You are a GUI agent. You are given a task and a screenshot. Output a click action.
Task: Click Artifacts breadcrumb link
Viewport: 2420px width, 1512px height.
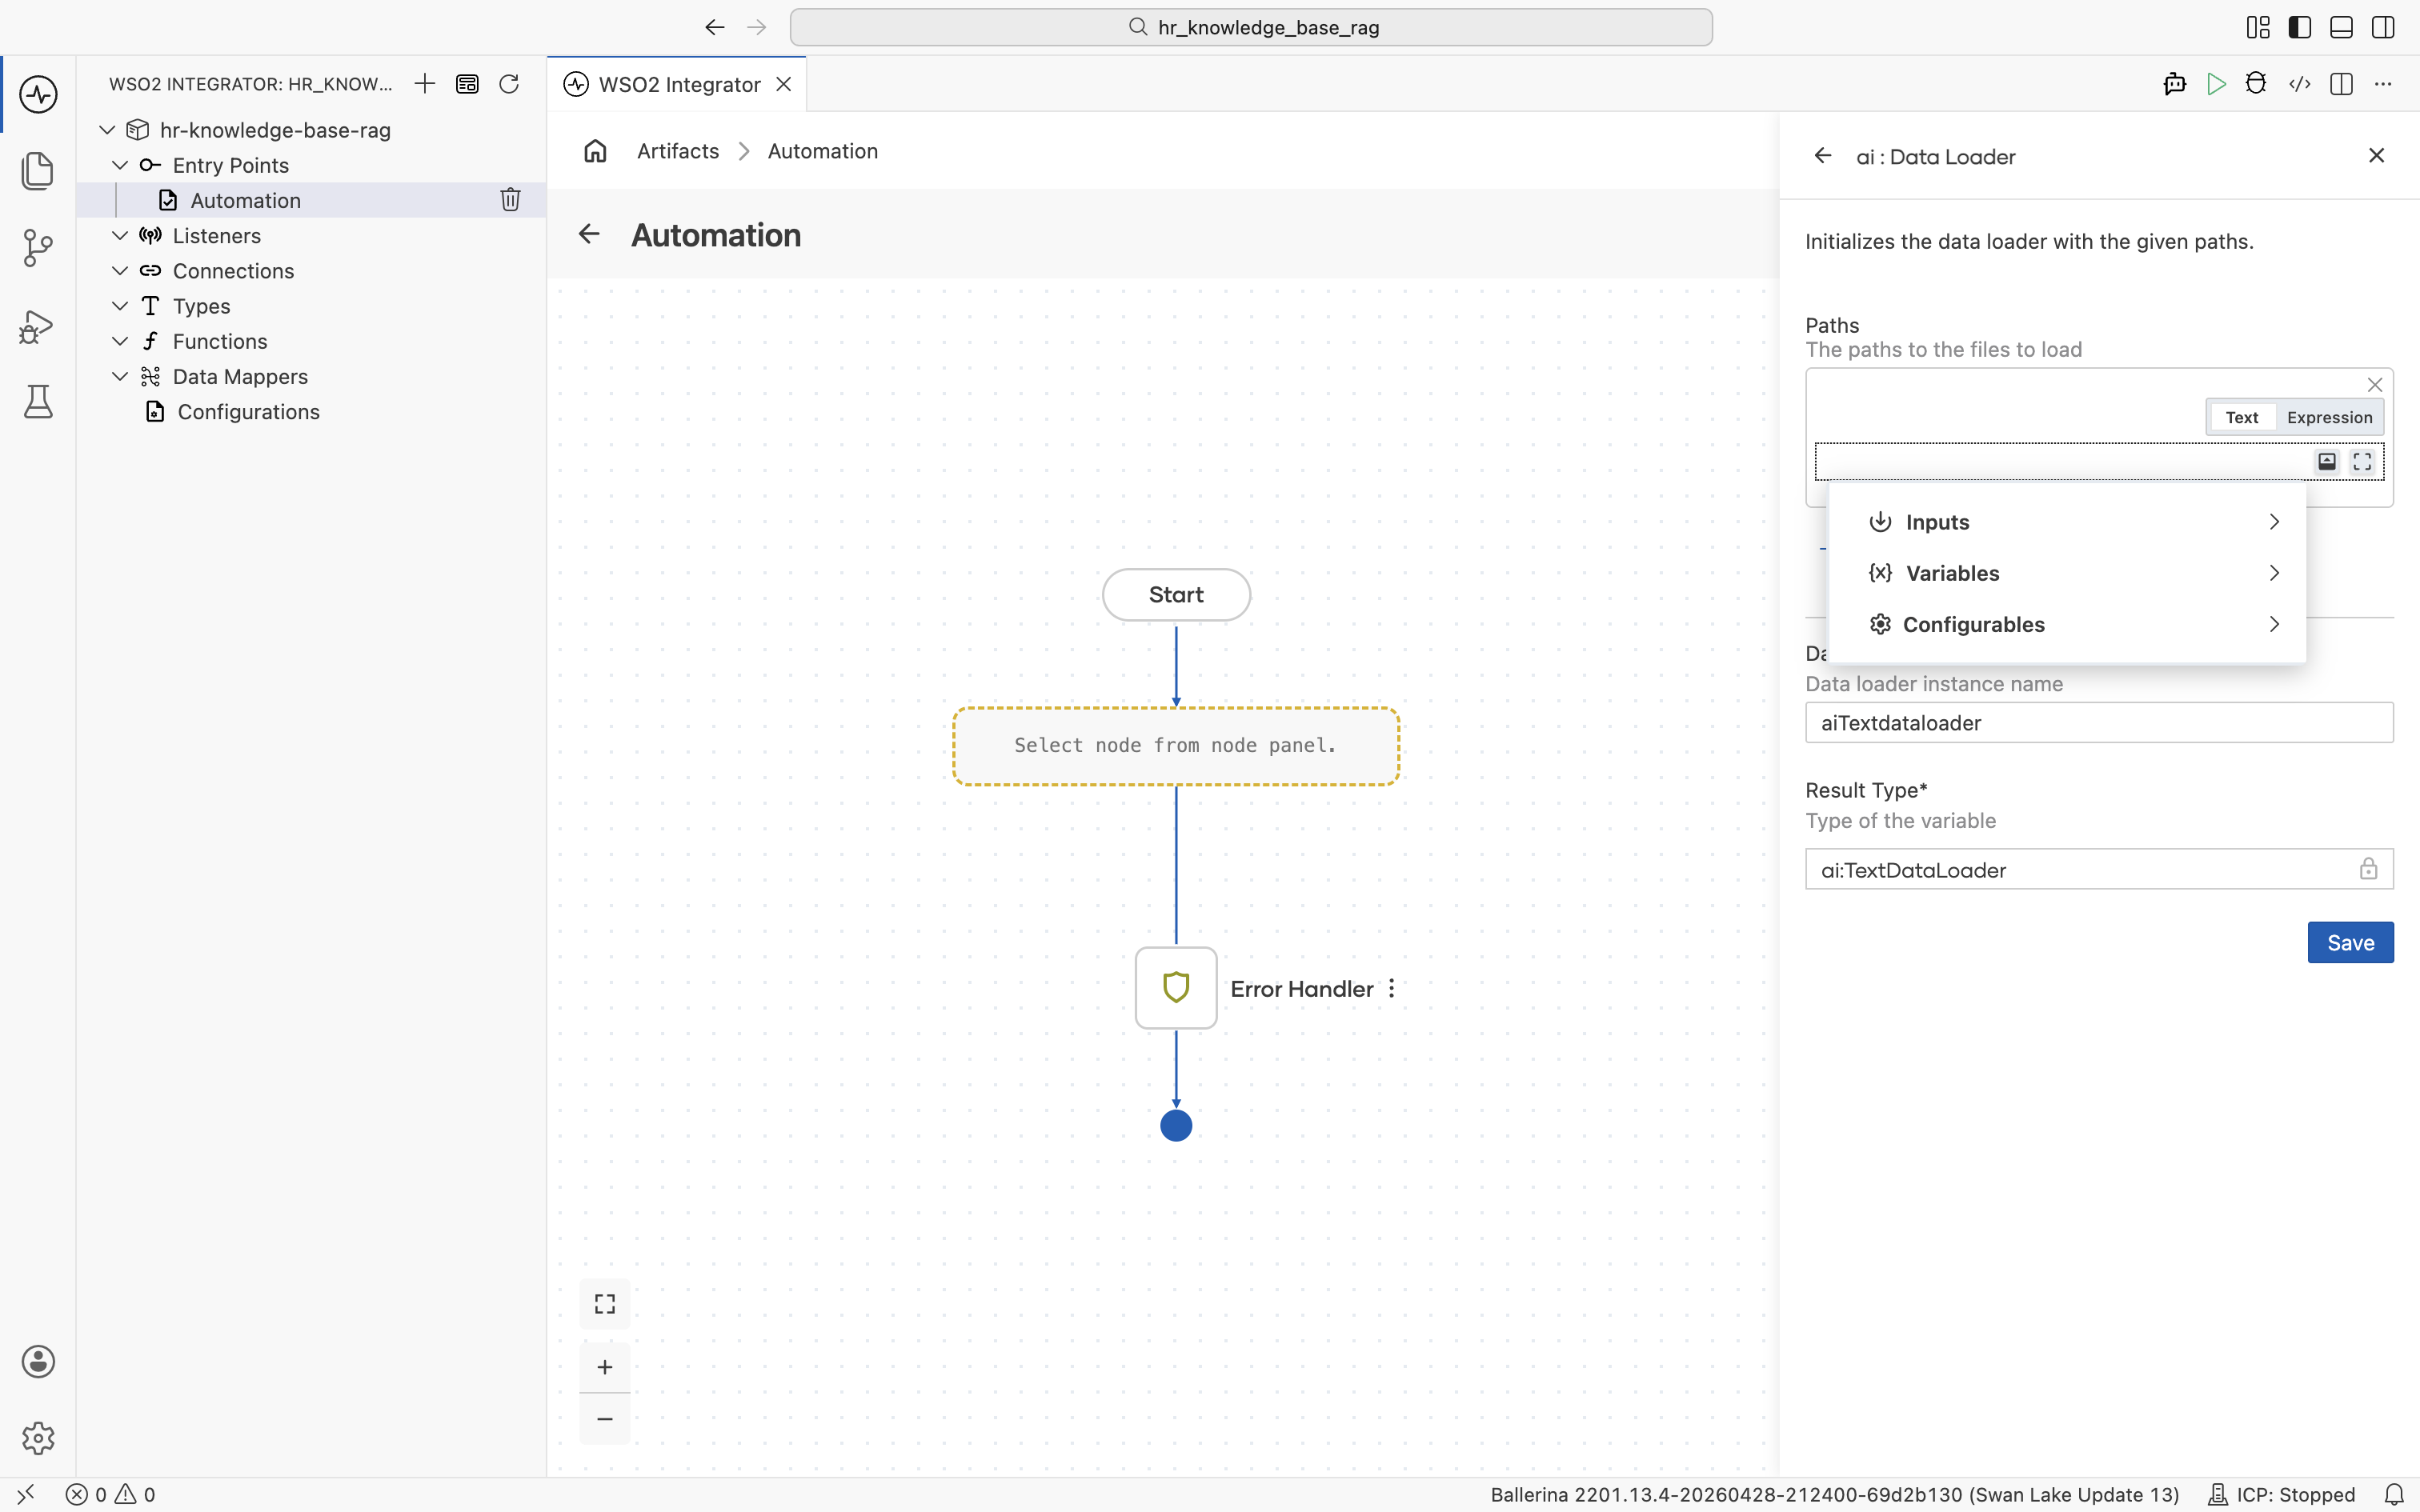coord(678,151)
